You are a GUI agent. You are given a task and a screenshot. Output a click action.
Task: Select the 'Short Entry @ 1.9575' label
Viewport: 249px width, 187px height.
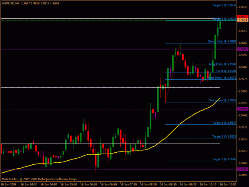click(222, 78)
